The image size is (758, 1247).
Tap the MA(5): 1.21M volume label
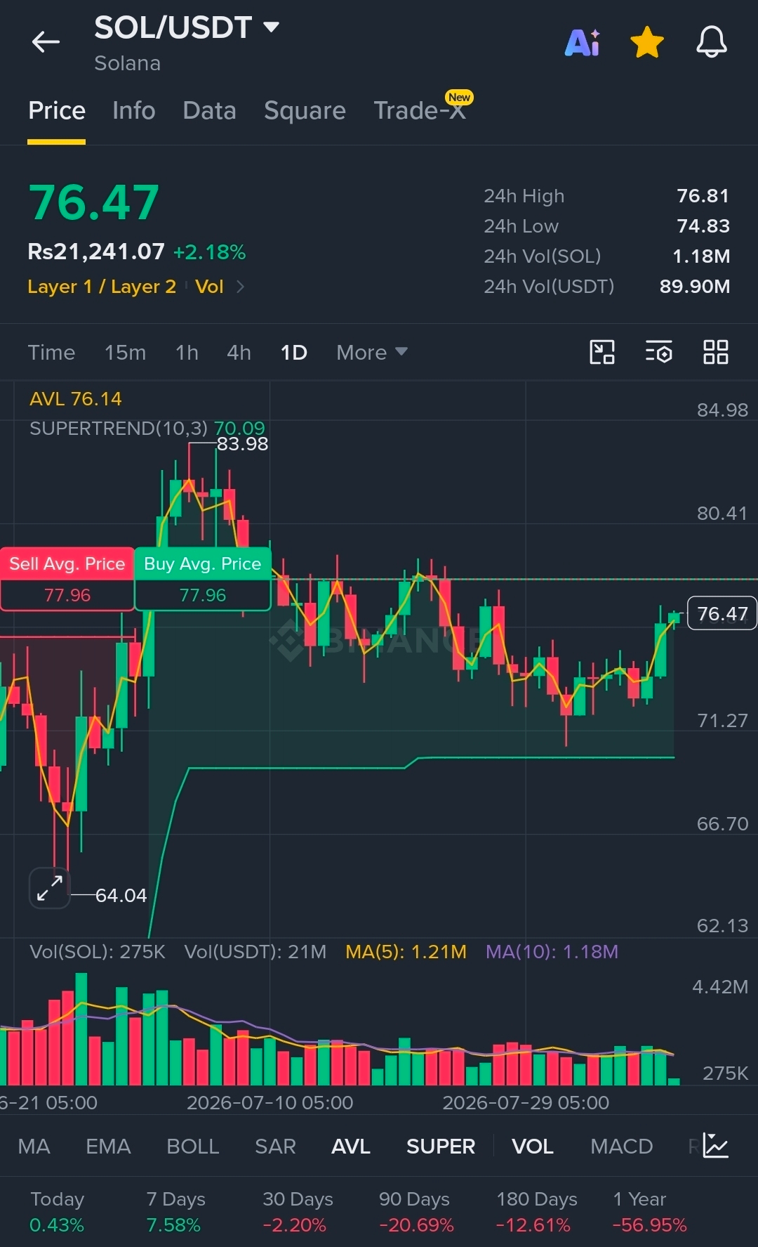(x=406, y=952)
